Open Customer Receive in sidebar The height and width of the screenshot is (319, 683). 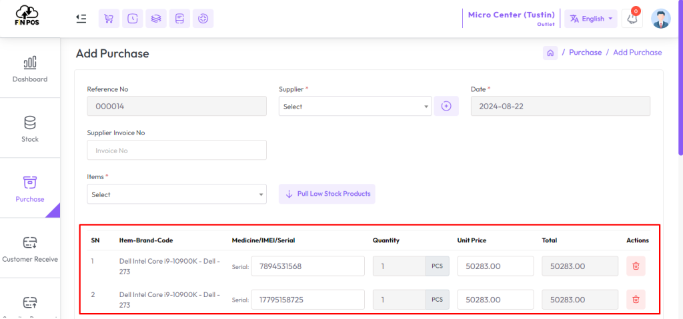click(30, 248)
